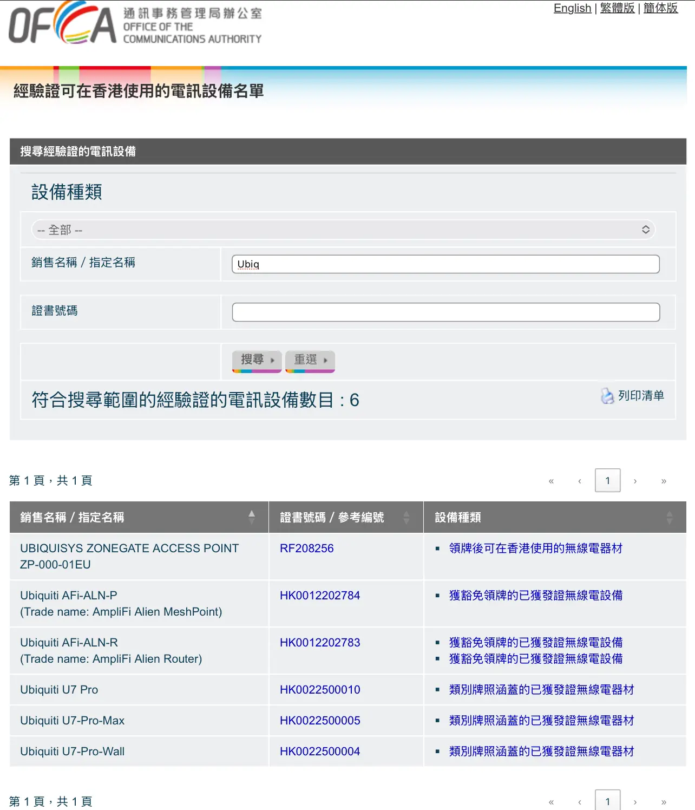Switch language to English
Screen dimensions: 695x810
(572, 8)
